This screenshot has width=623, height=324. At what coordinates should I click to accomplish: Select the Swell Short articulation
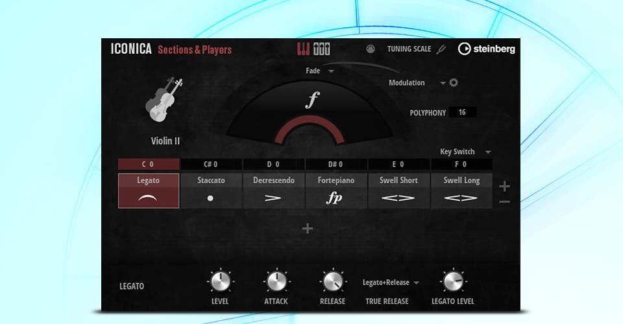(398, 191)
